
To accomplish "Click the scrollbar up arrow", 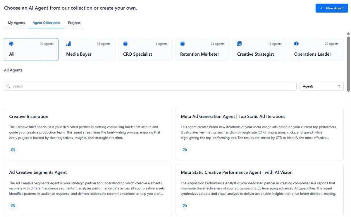I will coord(348,34).
